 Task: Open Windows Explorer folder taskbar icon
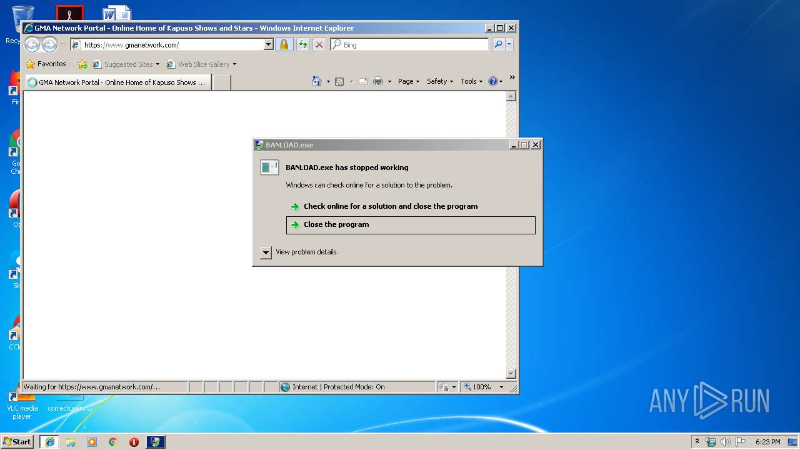(x=71, y=441)
